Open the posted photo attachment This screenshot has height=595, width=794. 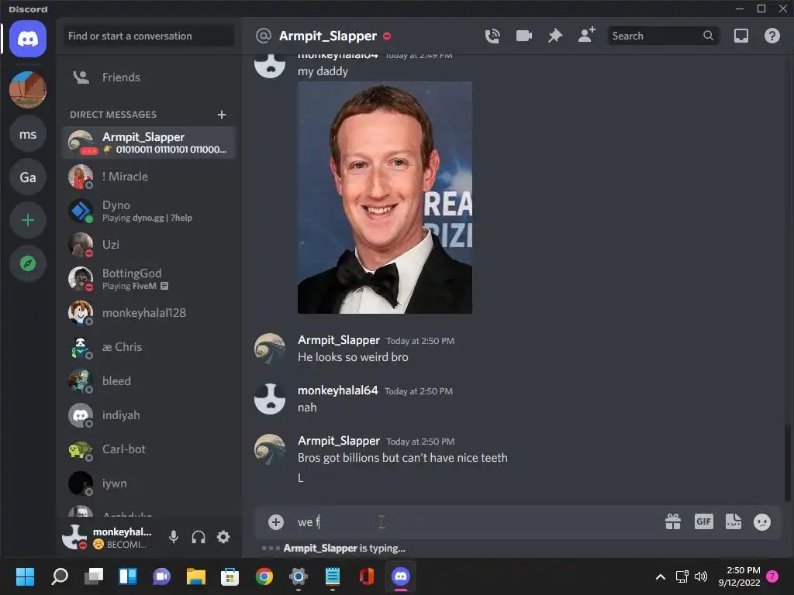coord(385,198)
